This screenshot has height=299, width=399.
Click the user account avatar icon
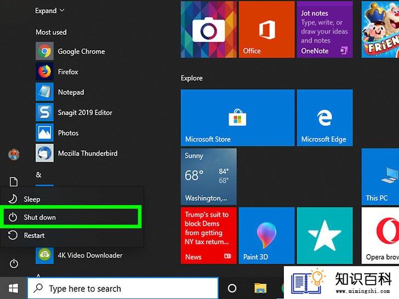[14, 154]
